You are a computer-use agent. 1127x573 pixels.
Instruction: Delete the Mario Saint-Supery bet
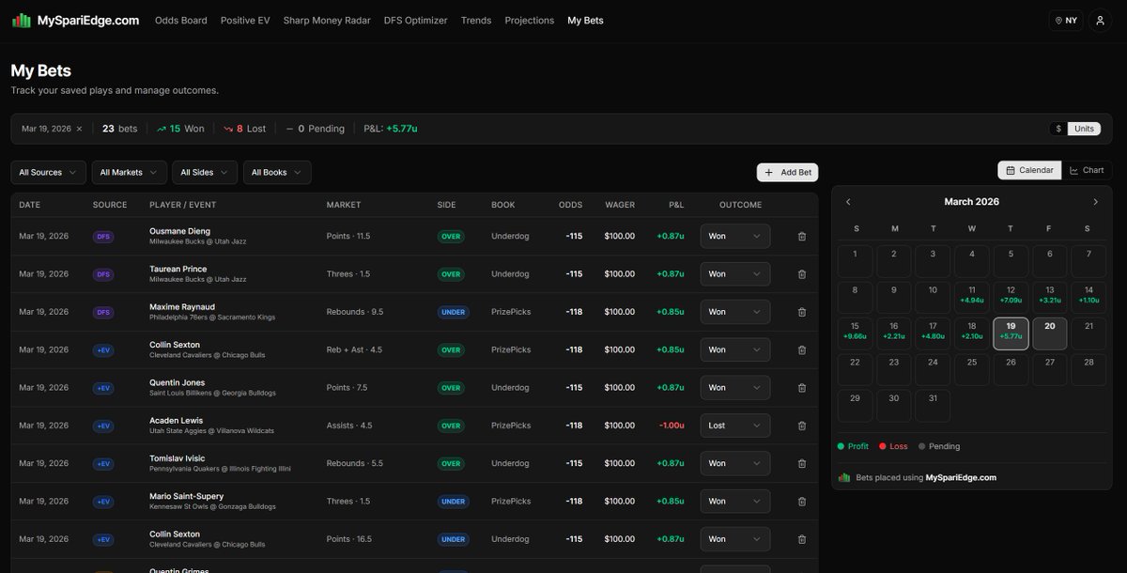pos(801,502)
